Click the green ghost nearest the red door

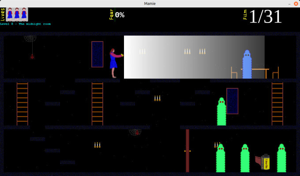(x=221, y=158)
